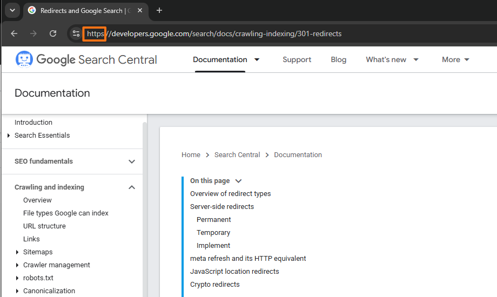Click the SEO fundamentals section label

pyautogui.click(x=44, y=161)
